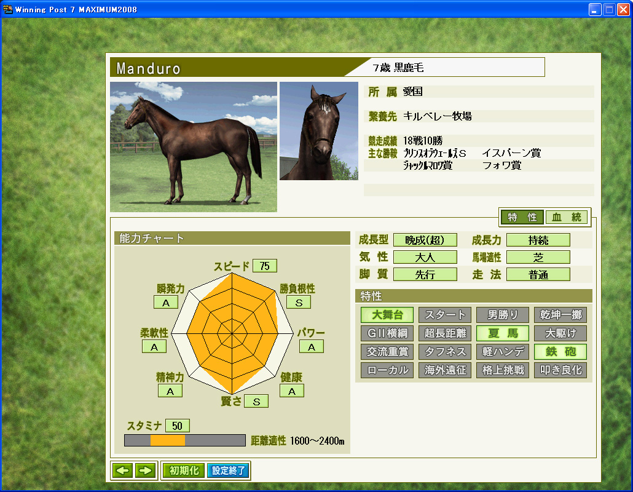Click the 初期化 reset button
This screenshot has height=492, width=633.
[x=184, y=470]
